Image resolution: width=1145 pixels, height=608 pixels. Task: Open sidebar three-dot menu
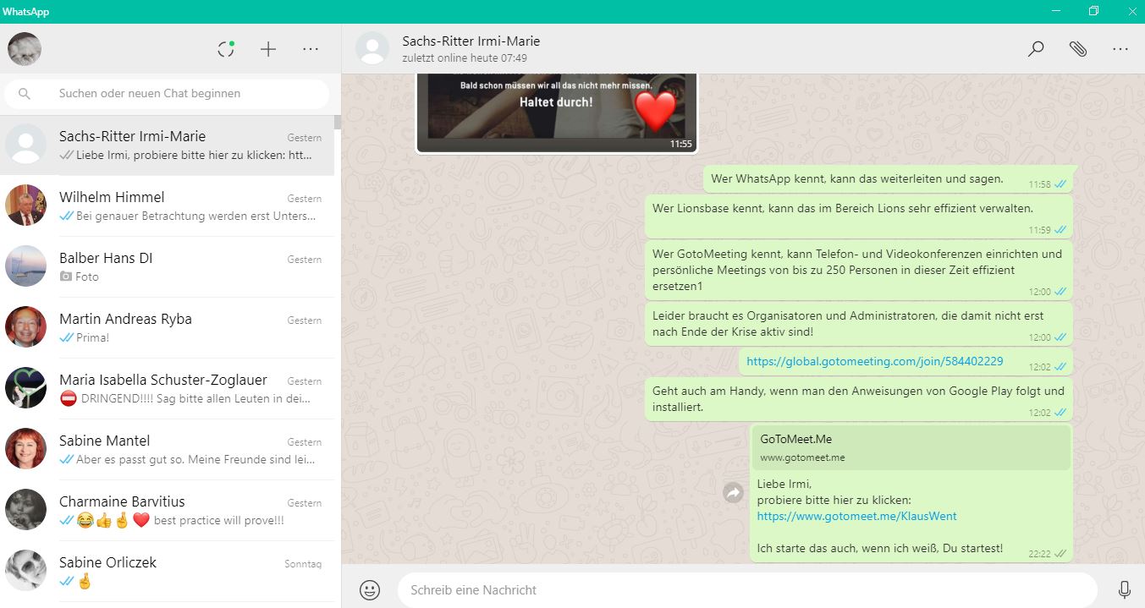point(311,49)
